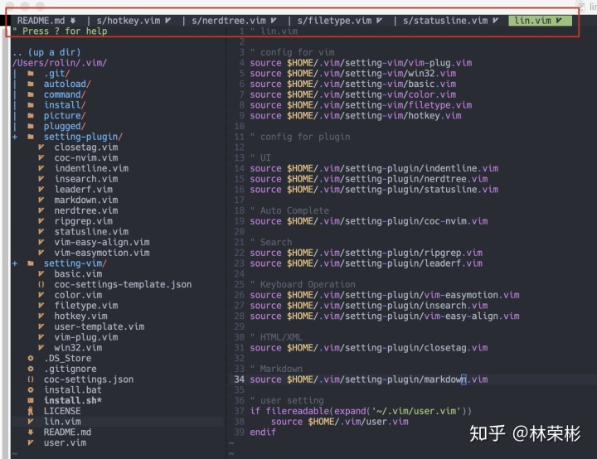Screen dimensions: 597x459
Task: Place cursor on 'endif' at line 39
Action: coord(263,432)
